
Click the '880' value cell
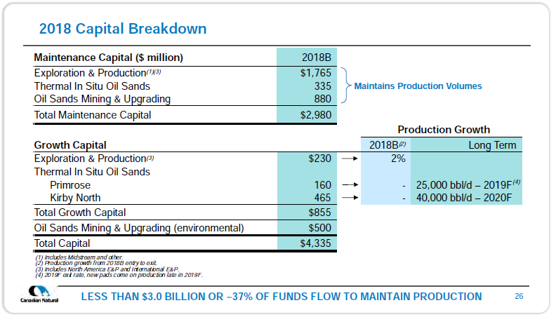point(323,99)
